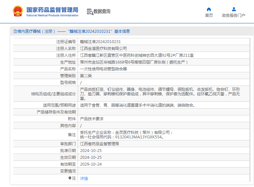Image resolution: width=254 pixels, height=187 pixels.
Task: Select 第二类 management category value
Action: [86, 76]
